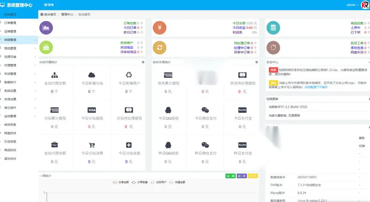This screenshot has height=202, width=370.
Task: Click the 管理中心 breadcrumb link
Action: 67,14
